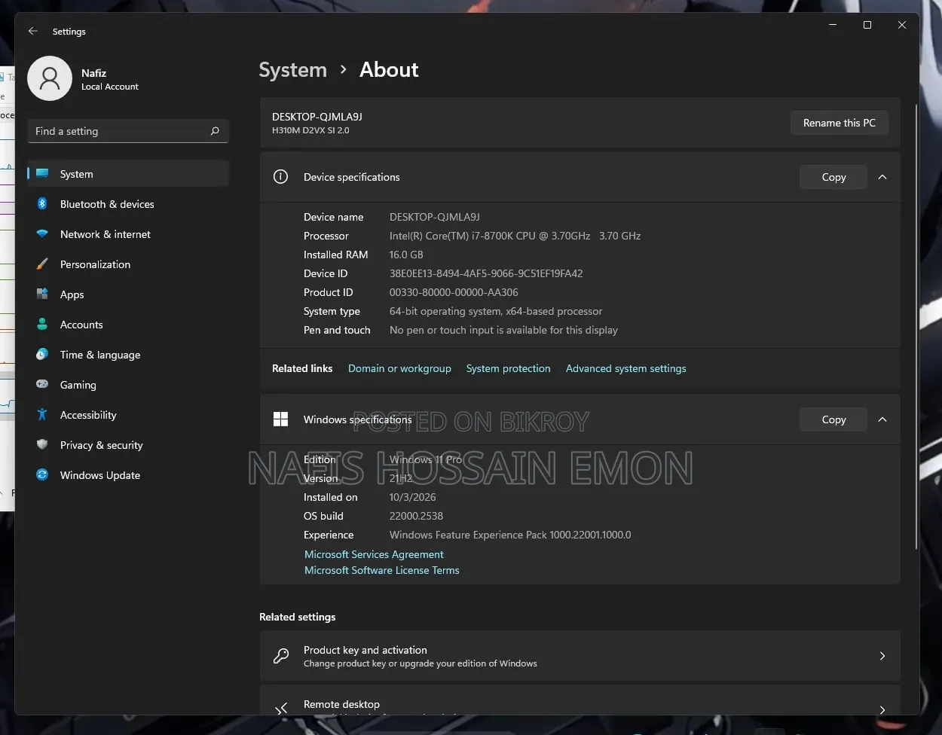The image size is (942, 735).
Task: Open Bluetooth & devices settings
Action: (128, 204)
